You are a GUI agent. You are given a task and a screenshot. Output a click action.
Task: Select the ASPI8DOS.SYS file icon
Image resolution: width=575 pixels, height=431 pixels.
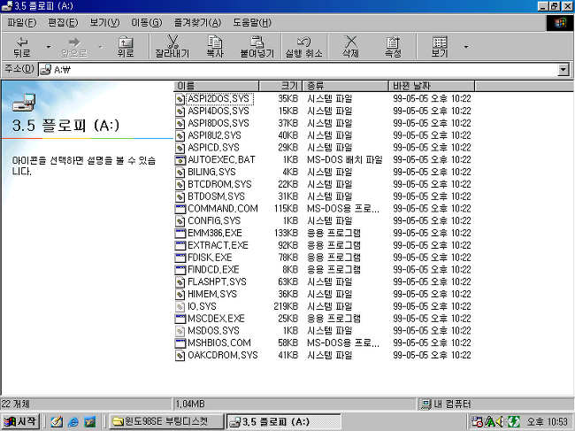180,123
